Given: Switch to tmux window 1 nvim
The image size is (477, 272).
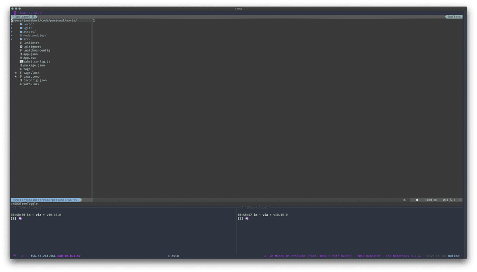Looking at the screenshot, I should tap(173, 256).
